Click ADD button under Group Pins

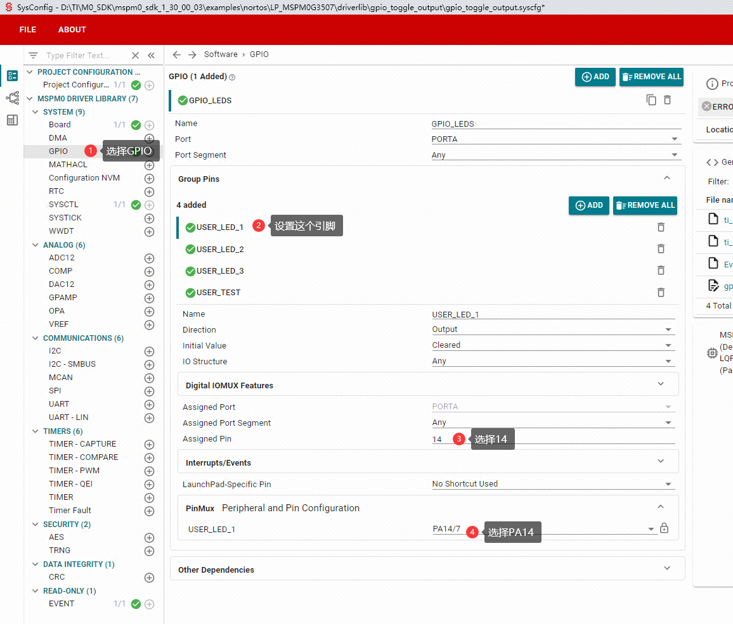[588, 205]
